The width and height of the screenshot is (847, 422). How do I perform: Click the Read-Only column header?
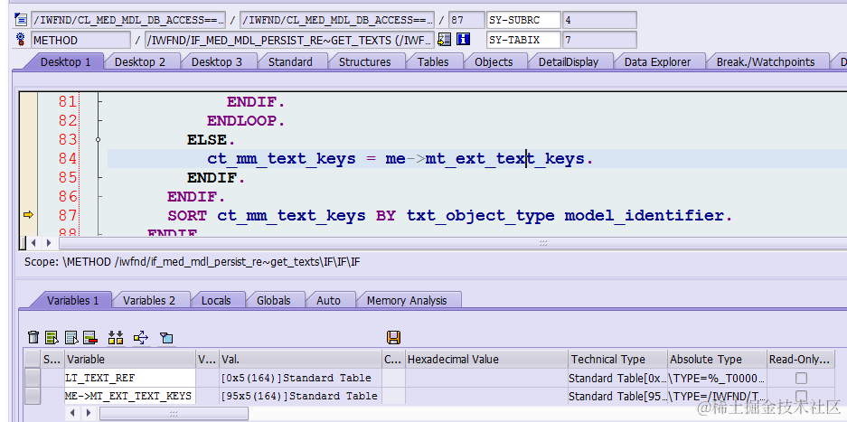[801, 360]
